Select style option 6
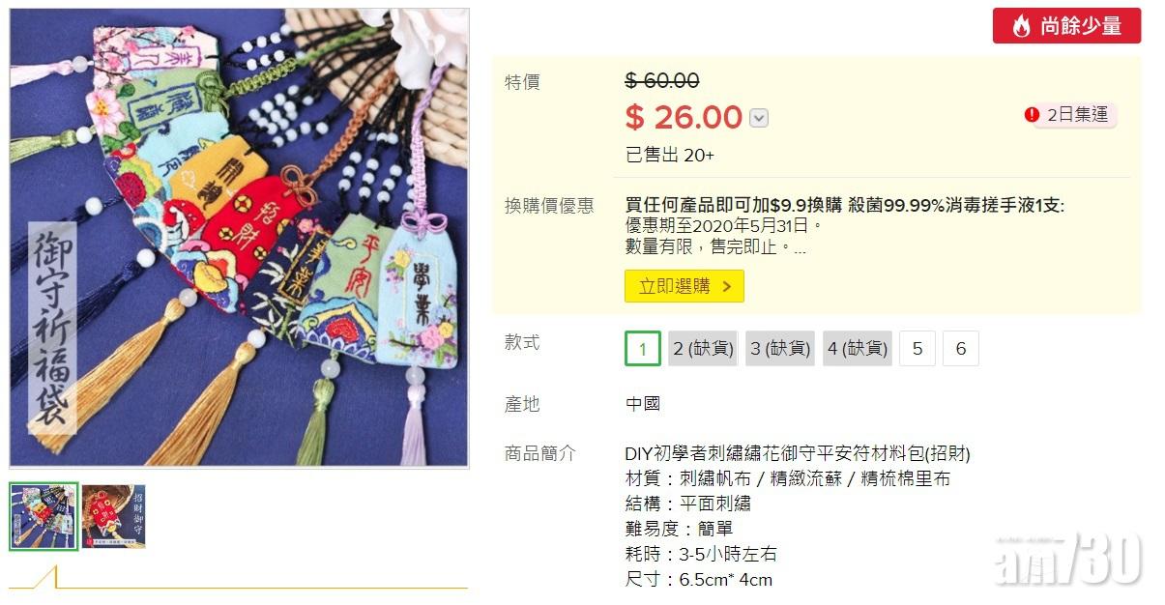The image size is (1165, 605). click(961, 349)
